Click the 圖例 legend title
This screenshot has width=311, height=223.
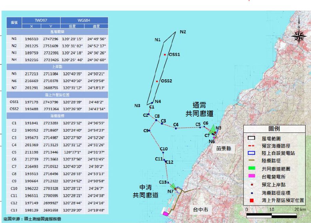point(274,129)
